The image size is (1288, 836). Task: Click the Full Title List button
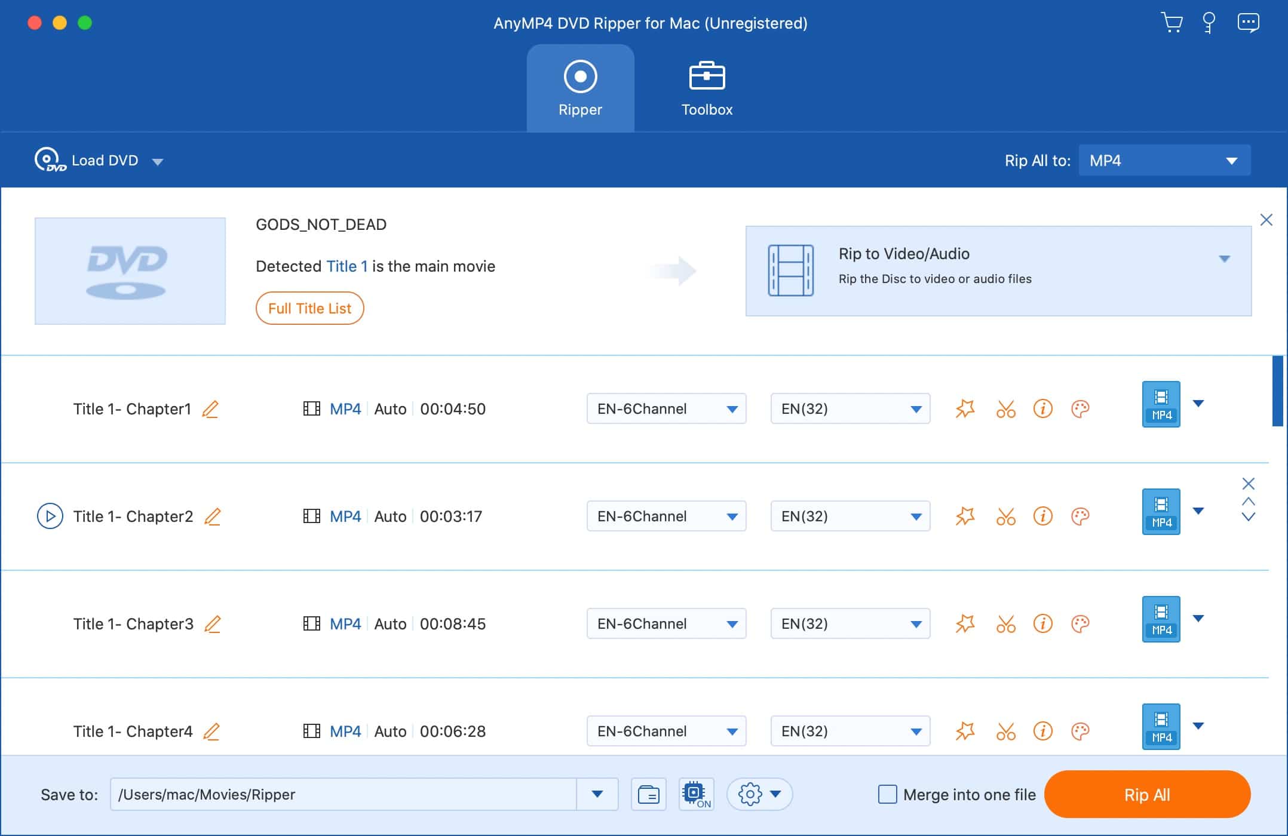click(309, 309)
